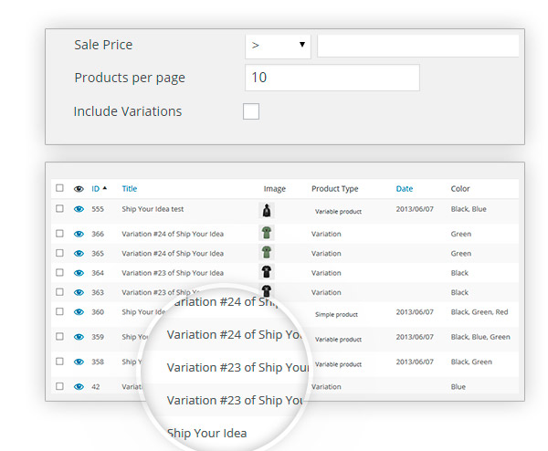Sort the table by Title column
548x451 pixels.
pos(130,189)
